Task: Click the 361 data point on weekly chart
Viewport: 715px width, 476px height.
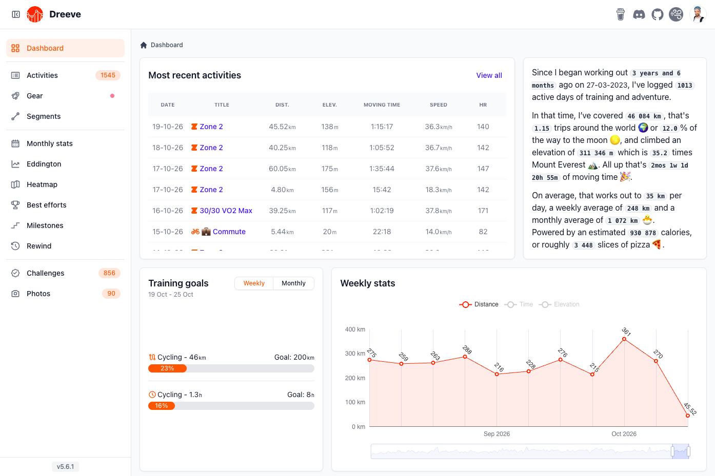Action: (x=624, y=339)
